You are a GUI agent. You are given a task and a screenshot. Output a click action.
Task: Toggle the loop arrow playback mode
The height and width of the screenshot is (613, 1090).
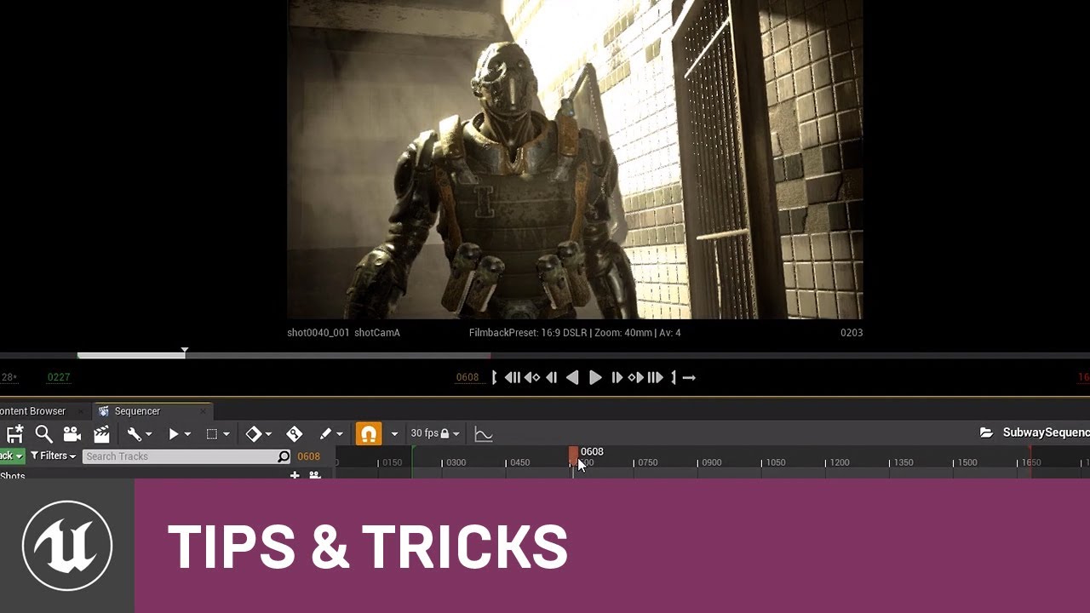point(689,377)
